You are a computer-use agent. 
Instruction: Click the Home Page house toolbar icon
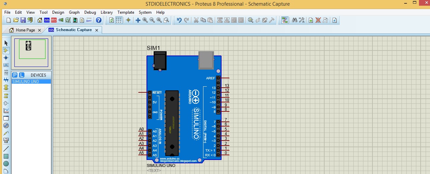(40, 20)
